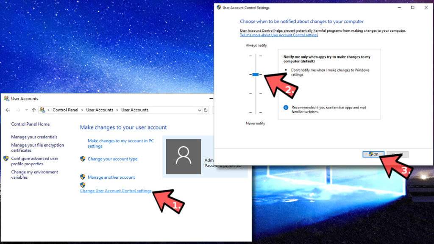Click the blue info icon in UAC dialog
This screenshot has height=244, width=434.
pos(286,107)
